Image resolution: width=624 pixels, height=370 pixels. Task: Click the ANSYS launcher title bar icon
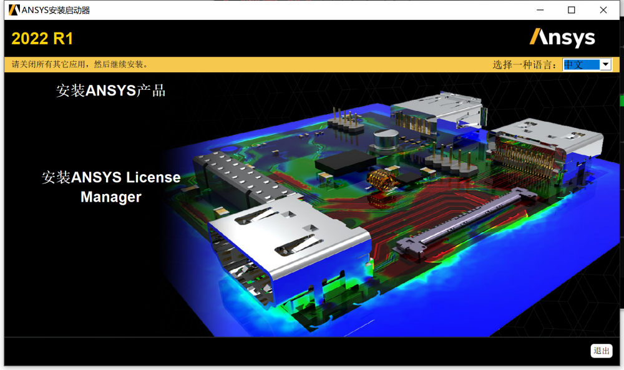click(x=14, y=10)
